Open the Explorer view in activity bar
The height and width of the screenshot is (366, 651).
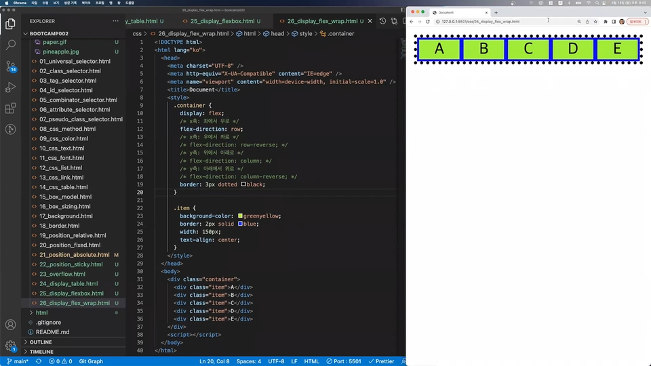[10, 24]
